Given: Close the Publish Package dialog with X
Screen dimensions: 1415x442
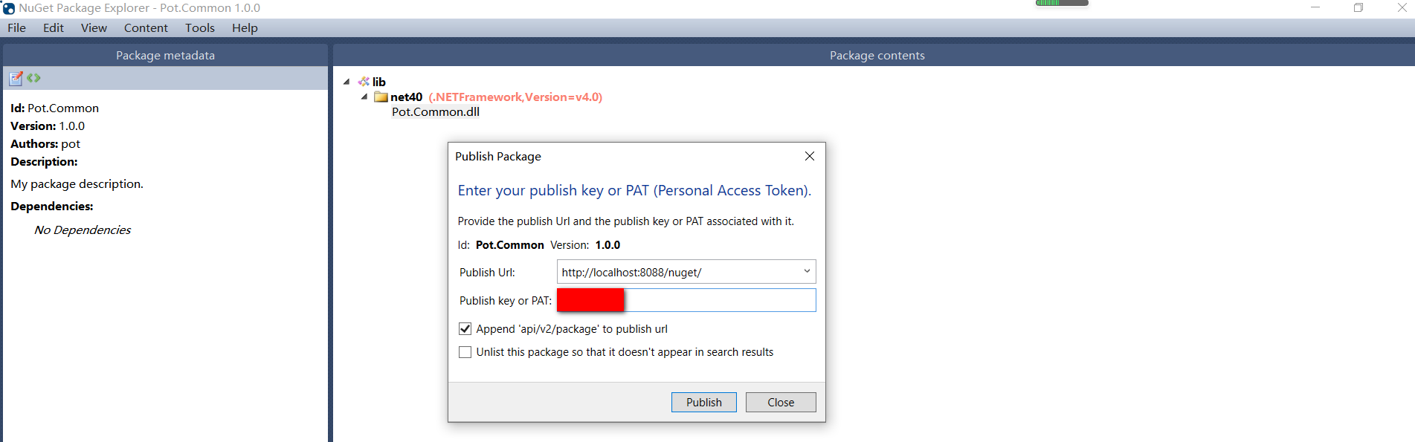Looking at the screenshot, I should point(810,156).
